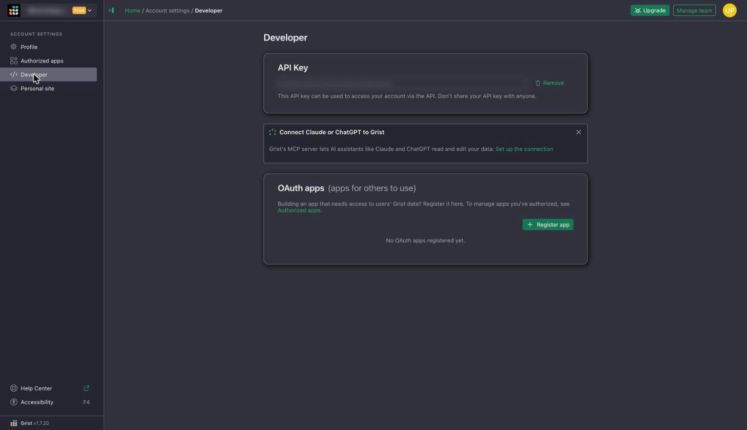The height and width of the screenshot is (430, 747).
Task: Click the Help Center lifebuoy icon
Action: coord(14,388)
